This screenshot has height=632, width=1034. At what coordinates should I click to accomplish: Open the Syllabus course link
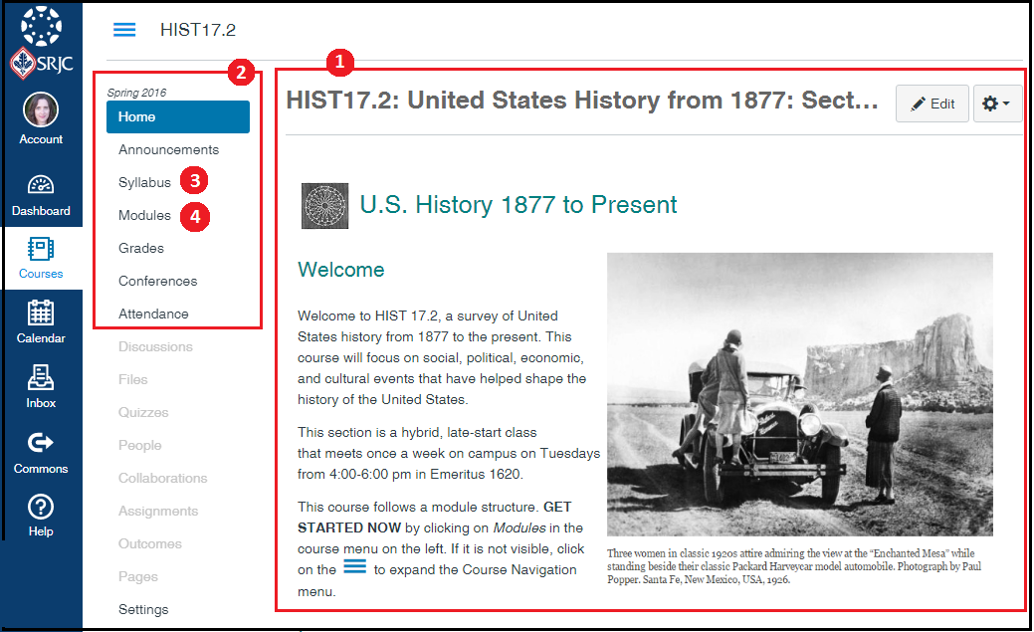[x=144, y=182]
